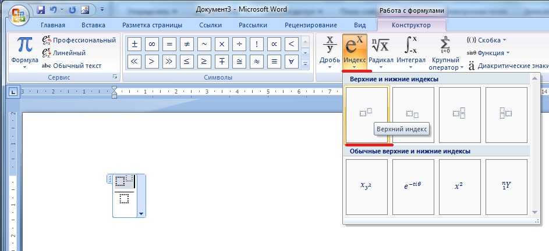This screenshot has width=549, height=251.
Task: Insert the infinity symbol
Action: [151, 44]
